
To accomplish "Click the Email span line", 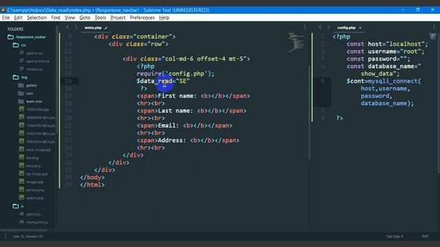I will point(185,126).
